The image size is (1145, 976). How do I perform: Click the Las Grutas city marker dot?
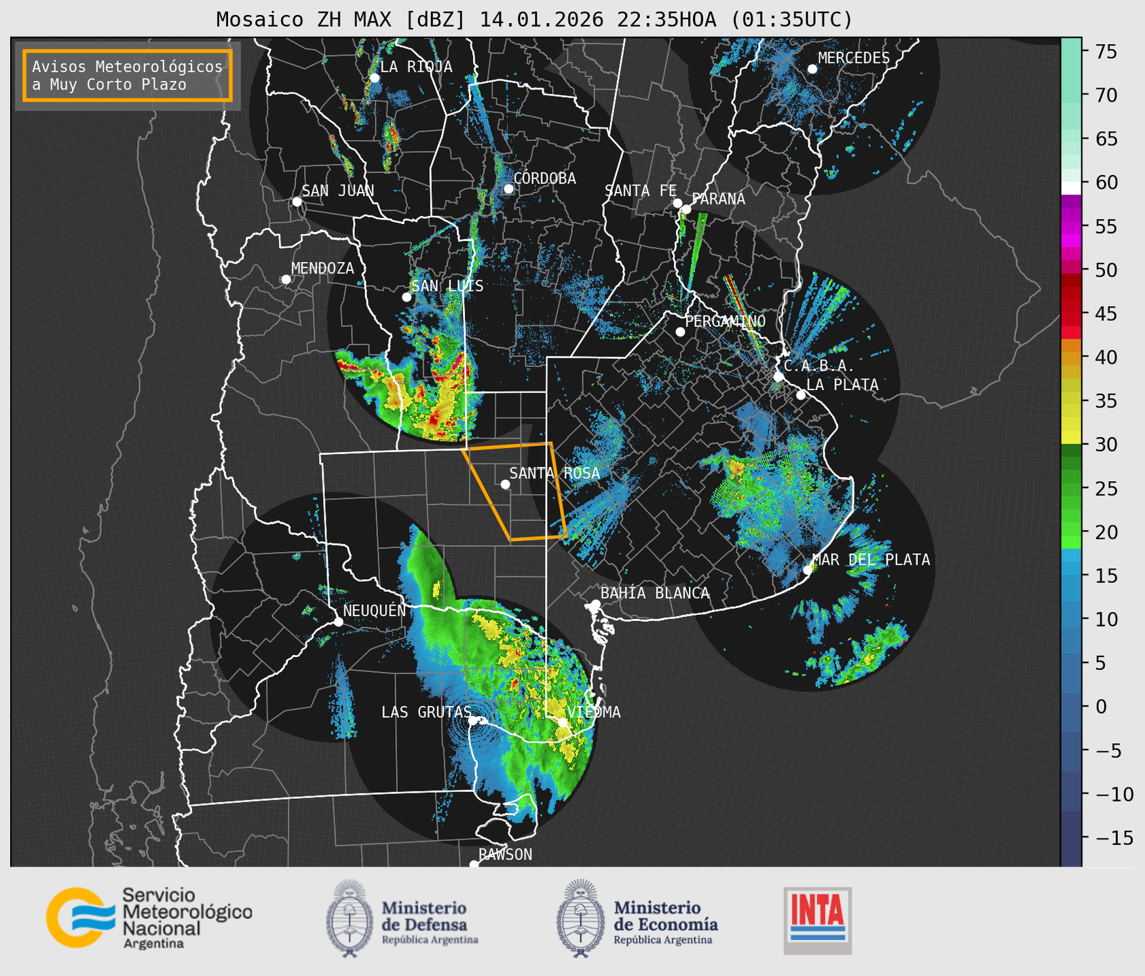tap(472, 720)
